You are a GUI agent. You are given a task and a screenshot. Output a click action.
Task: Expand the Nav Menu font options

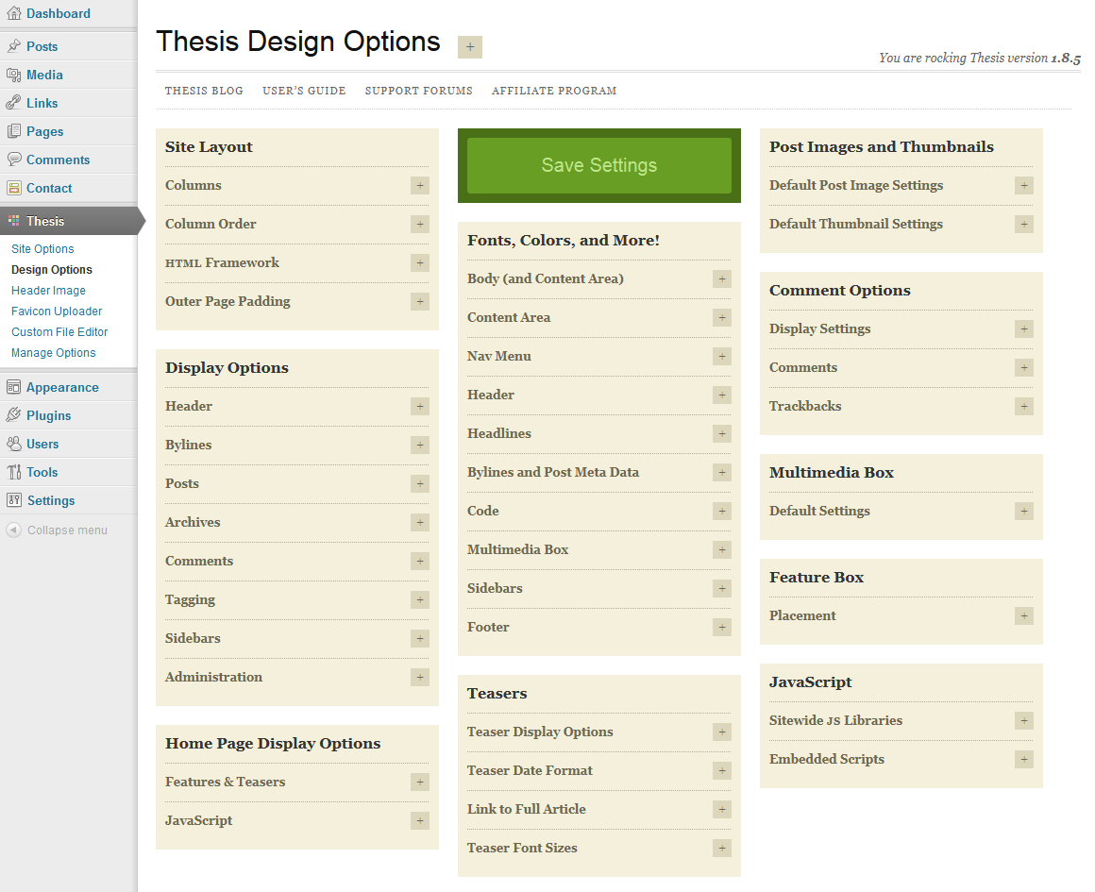pos(722,356)
